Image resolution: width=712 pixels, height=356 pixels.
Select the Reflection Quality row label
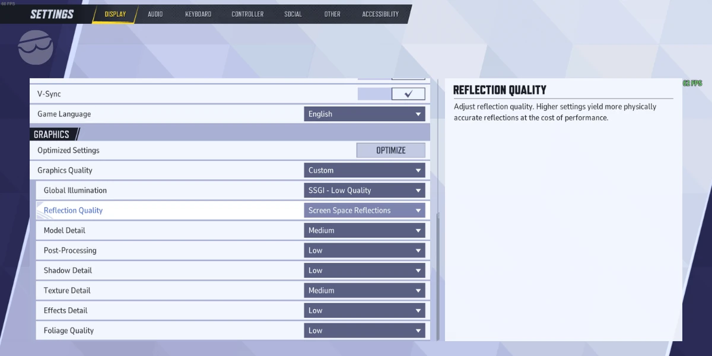(x=73, y=211)
